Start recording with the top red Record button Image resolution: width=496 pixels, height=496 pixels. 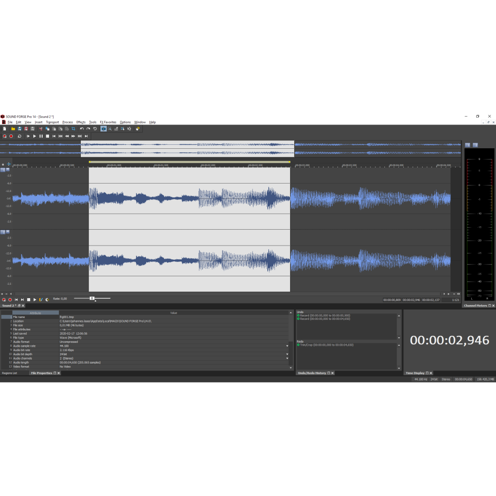click(x=11, y=136)
